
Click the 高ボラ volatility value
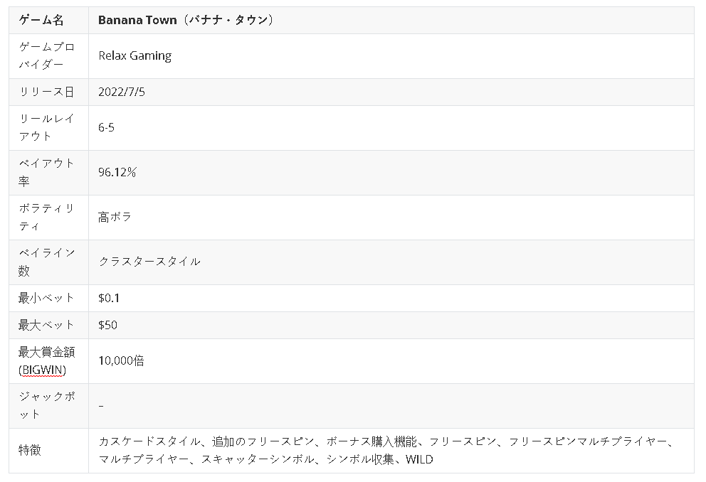tap(115, 217)
